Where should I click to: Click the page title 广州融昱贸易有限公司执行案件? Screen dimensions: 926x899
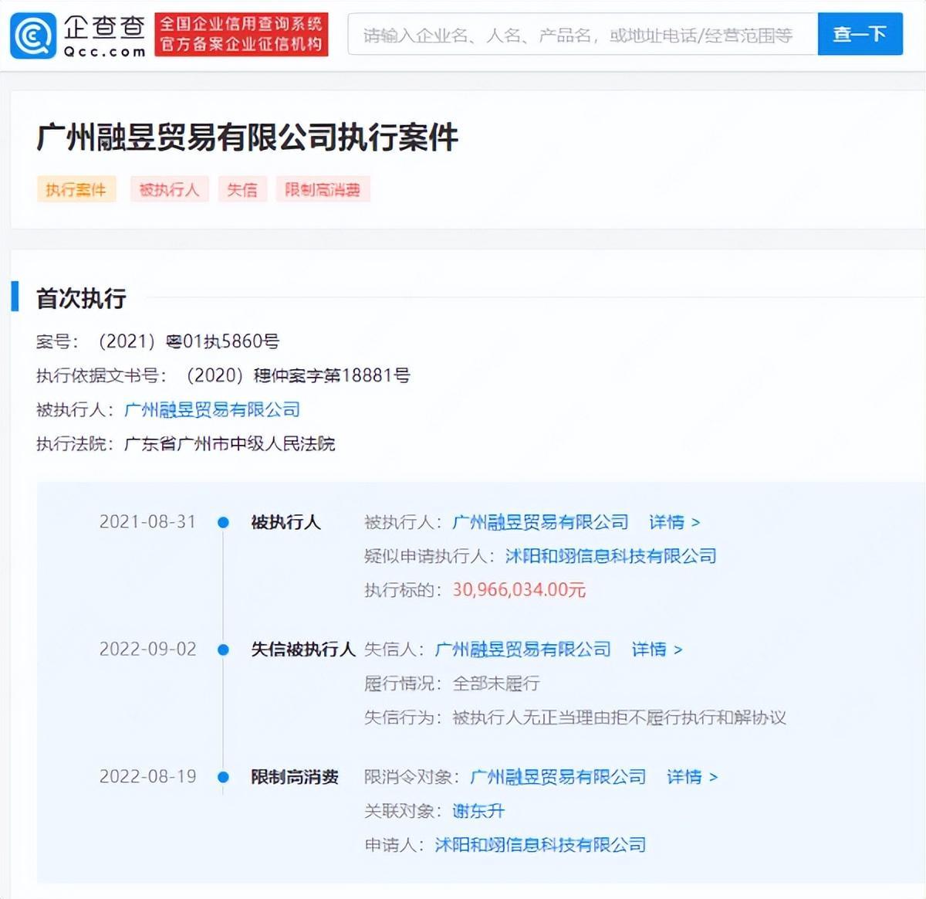pos(248,138)
